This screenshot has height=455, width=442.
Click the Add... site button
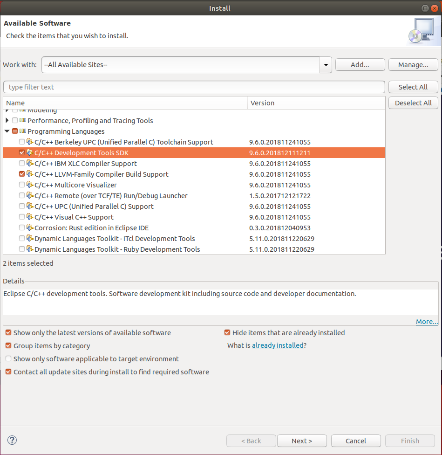360,65
